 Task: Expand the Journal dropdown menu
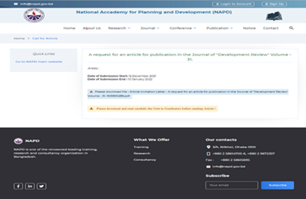point(150,28)
